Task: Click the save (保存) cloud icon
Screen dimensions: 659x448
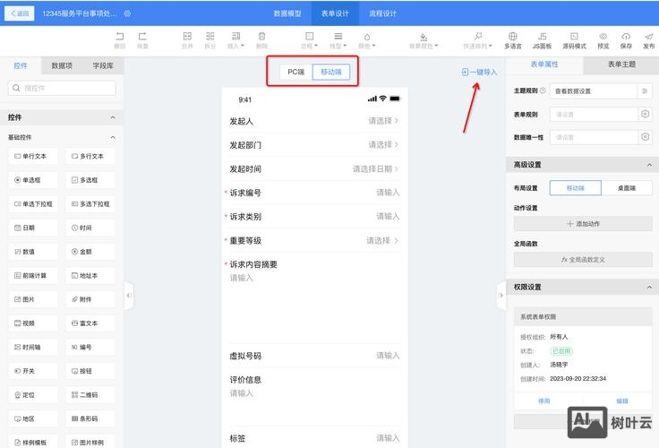Action: coord(626,37)
